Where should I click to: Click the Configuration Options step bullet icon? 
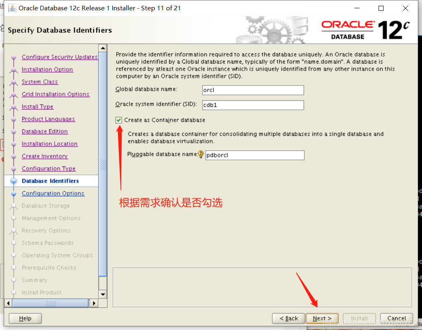tap(14, 193)
